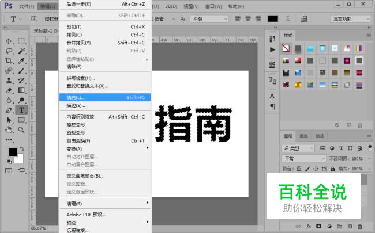Select the History Brush tool
Viewport: 375px width, 233px height.
(21, 81)
